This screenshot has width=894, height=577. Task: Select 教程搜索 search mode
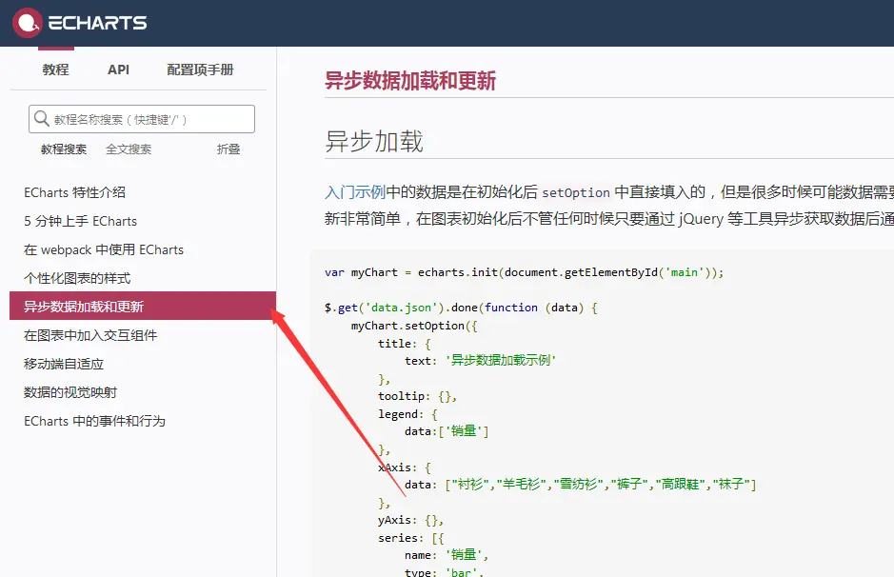64,149
